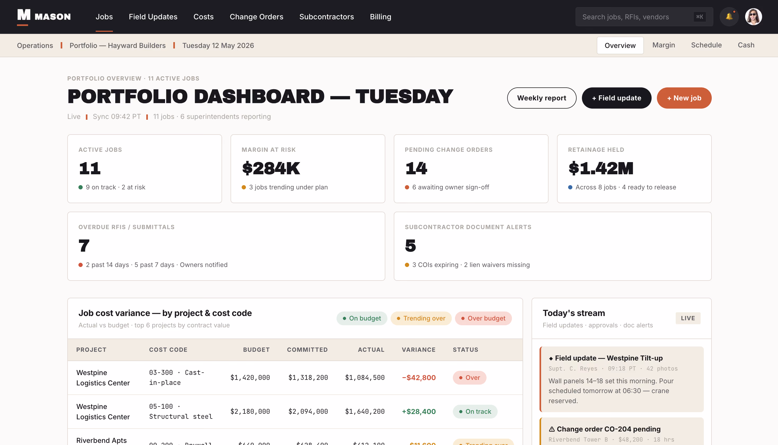Open Change order CO-204 pending item

(x=622, y=431)
